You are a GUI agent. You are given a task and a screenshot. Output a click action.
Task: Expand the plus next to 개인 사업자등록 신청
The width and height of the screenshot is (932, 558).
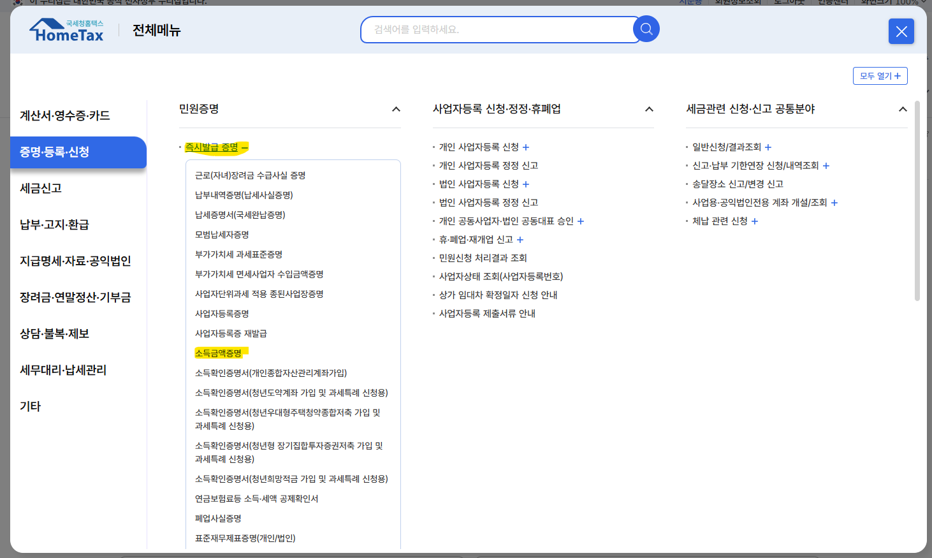(526, 147)
